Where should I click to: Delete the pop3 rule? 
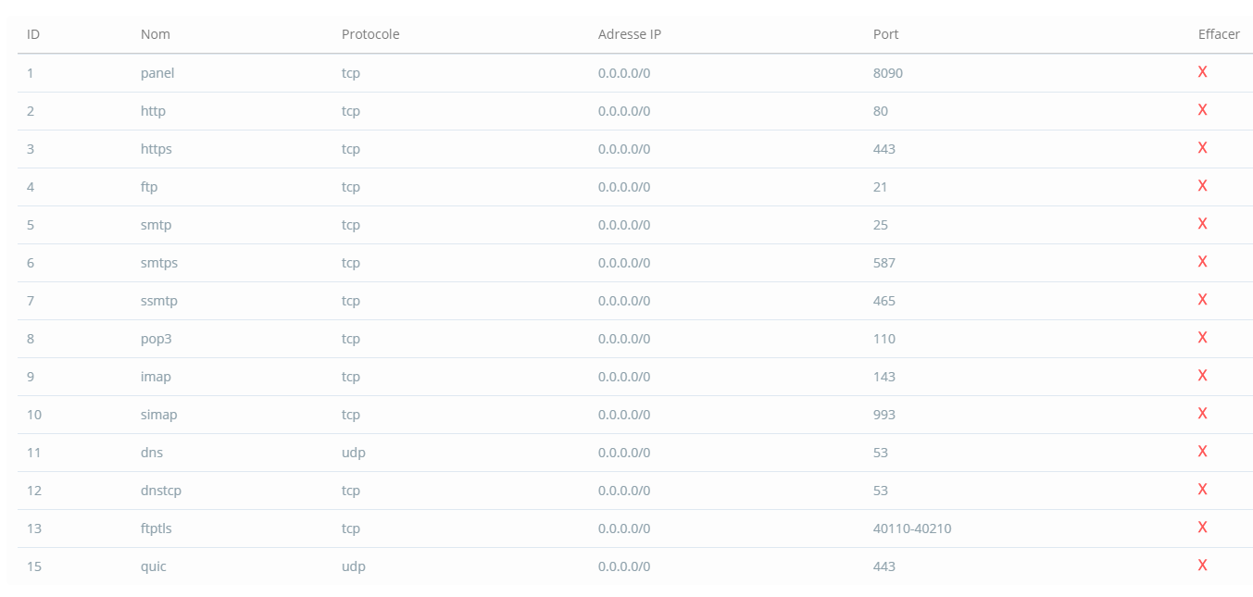pos(1202,338)
